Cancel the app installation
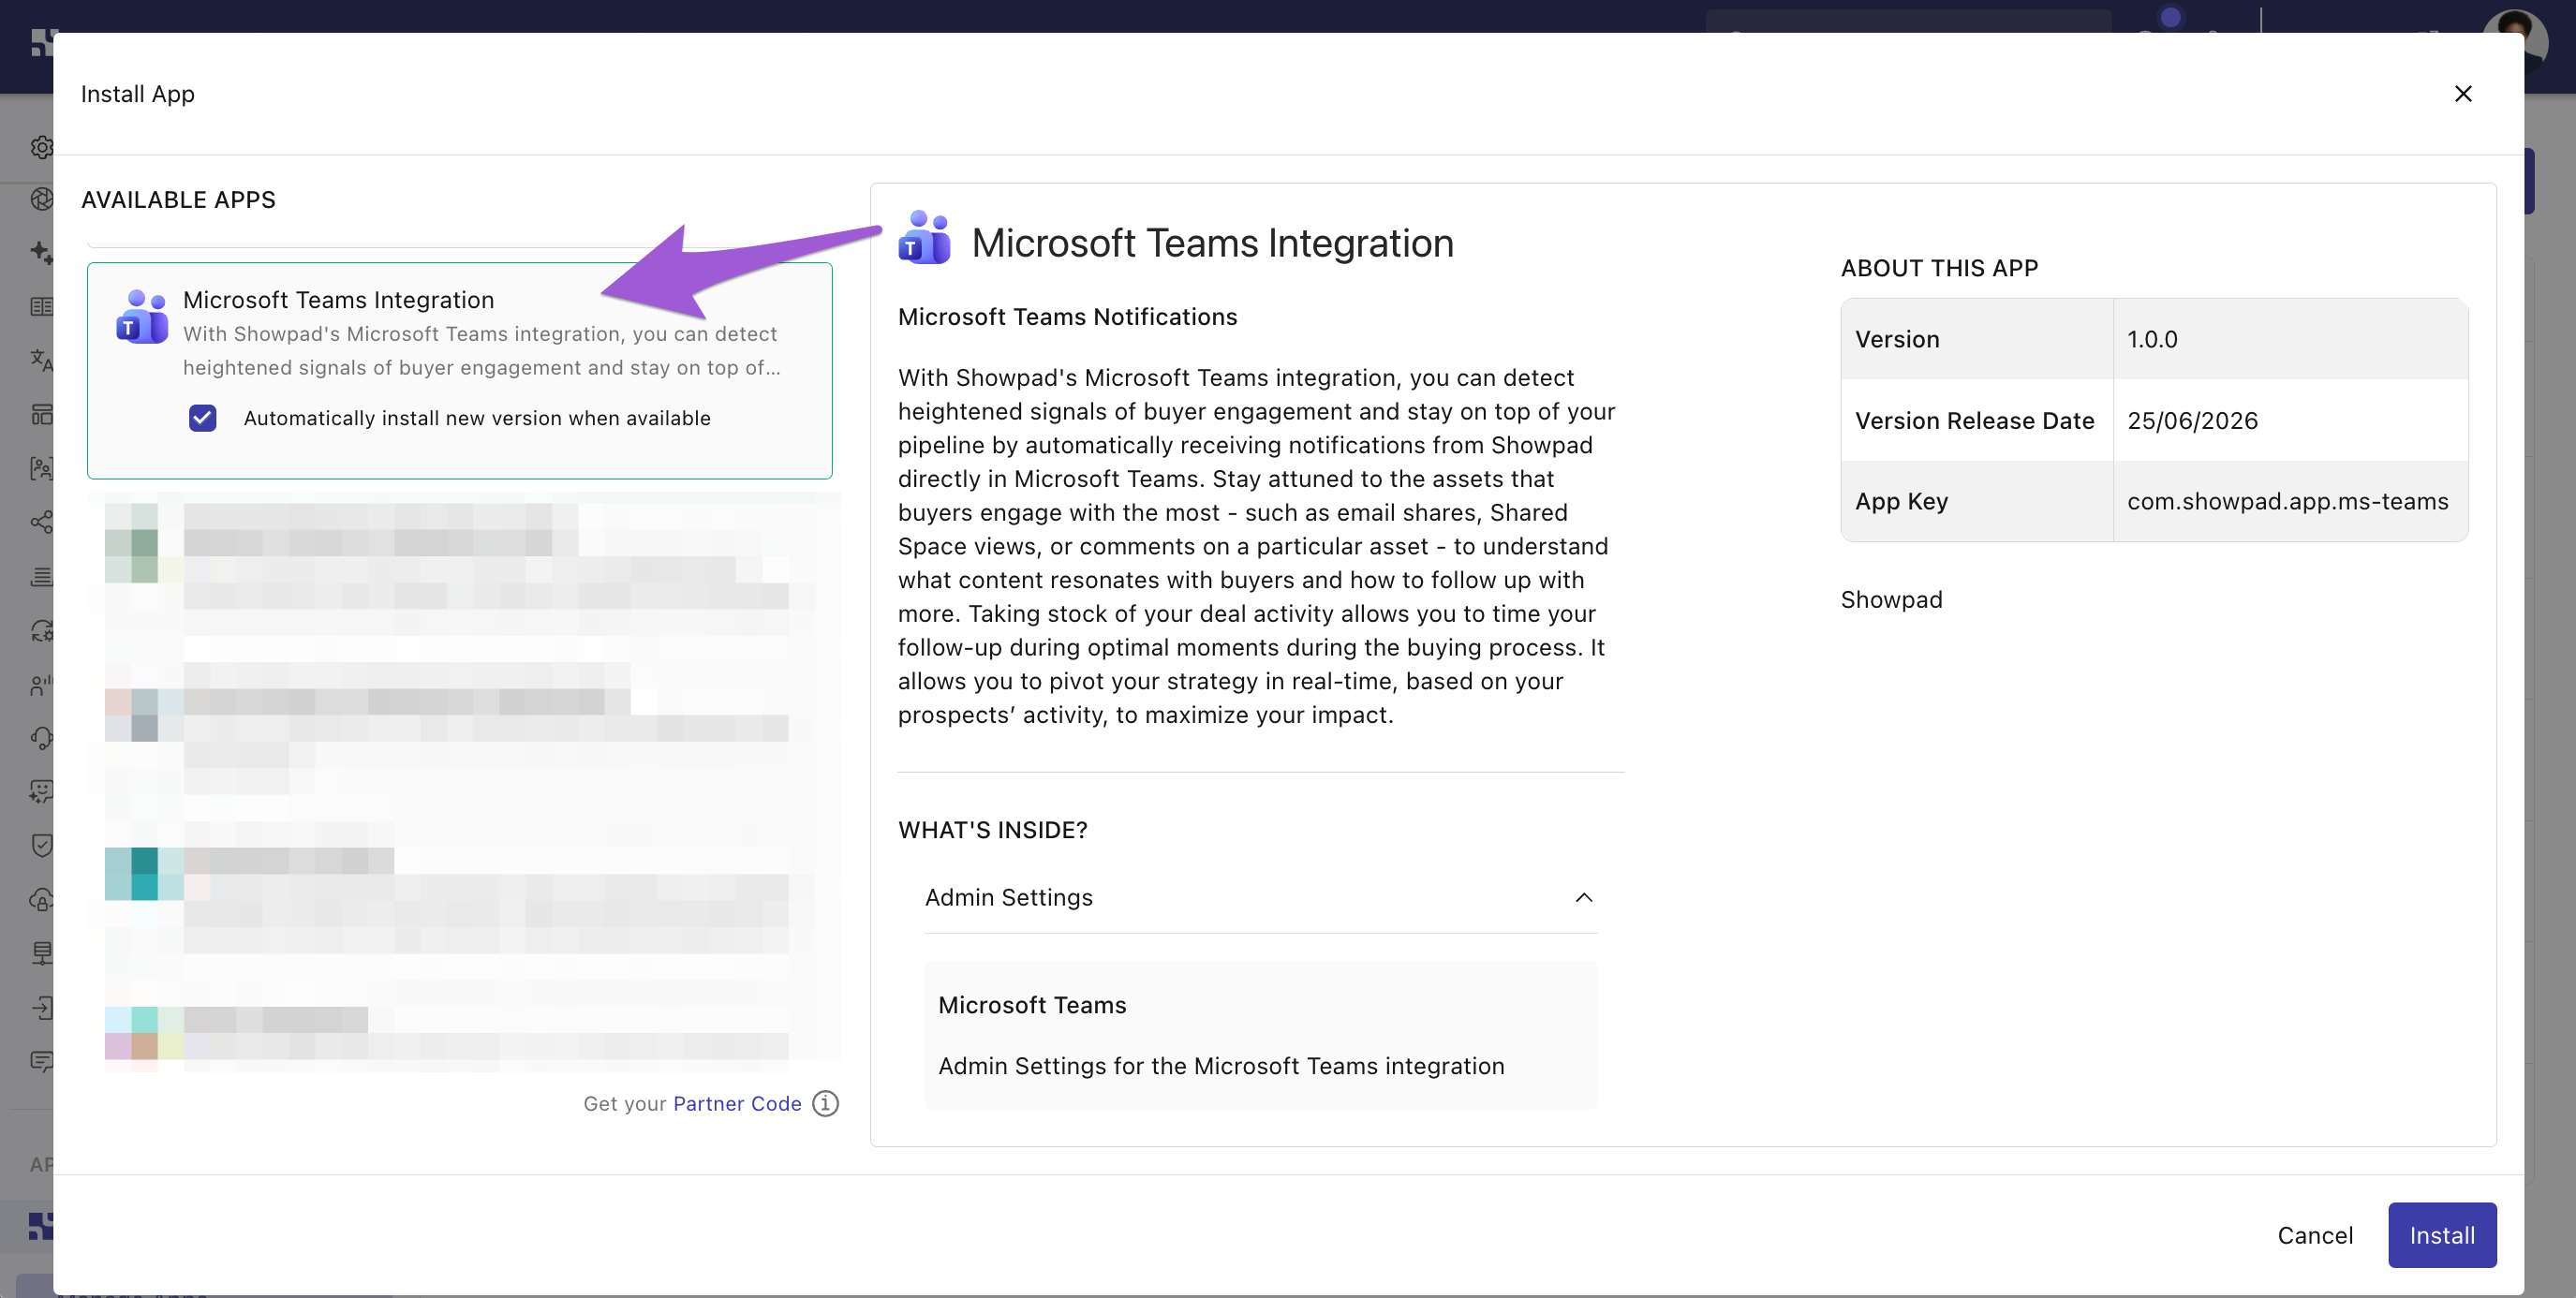 pyautogui.click(x=2314, y=1235)
